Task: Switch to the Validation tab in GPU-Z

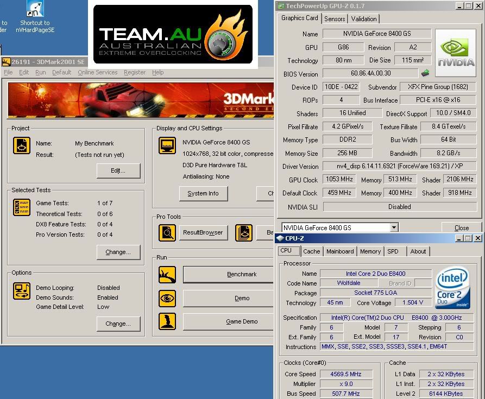Action: tap(364, 19)
